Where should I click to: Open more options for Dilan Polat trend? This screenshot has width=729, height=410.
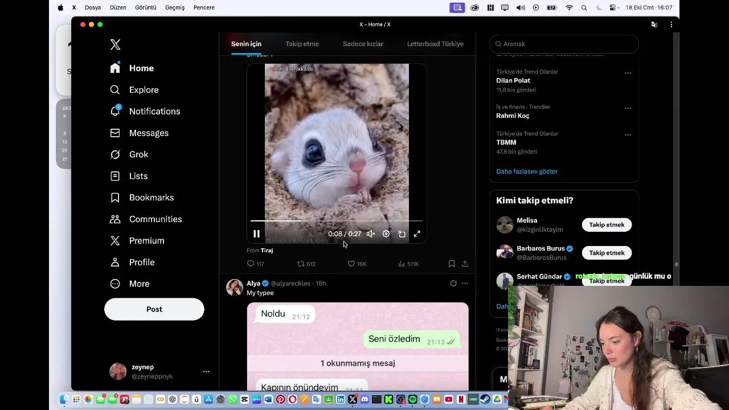pos(628,73)
